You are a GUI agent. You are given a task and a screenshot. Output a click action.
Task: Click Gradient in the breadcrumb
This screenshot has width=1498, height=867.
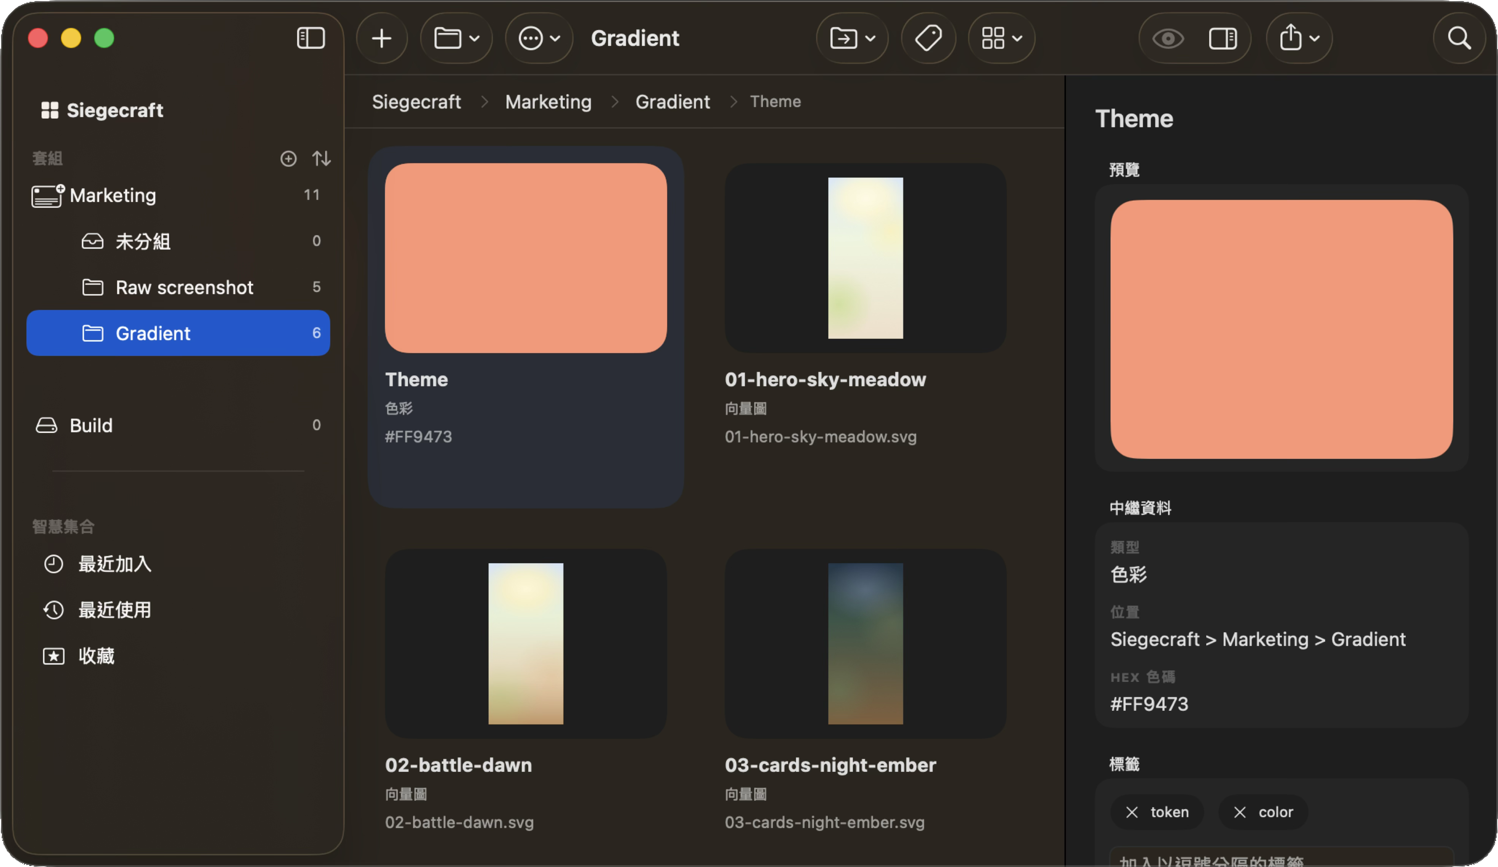click(672, 101)
